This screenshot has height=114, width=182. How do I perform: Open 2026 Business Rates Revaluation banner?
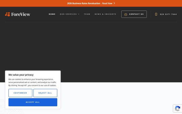pyautogui.click(x=84, y=3)
